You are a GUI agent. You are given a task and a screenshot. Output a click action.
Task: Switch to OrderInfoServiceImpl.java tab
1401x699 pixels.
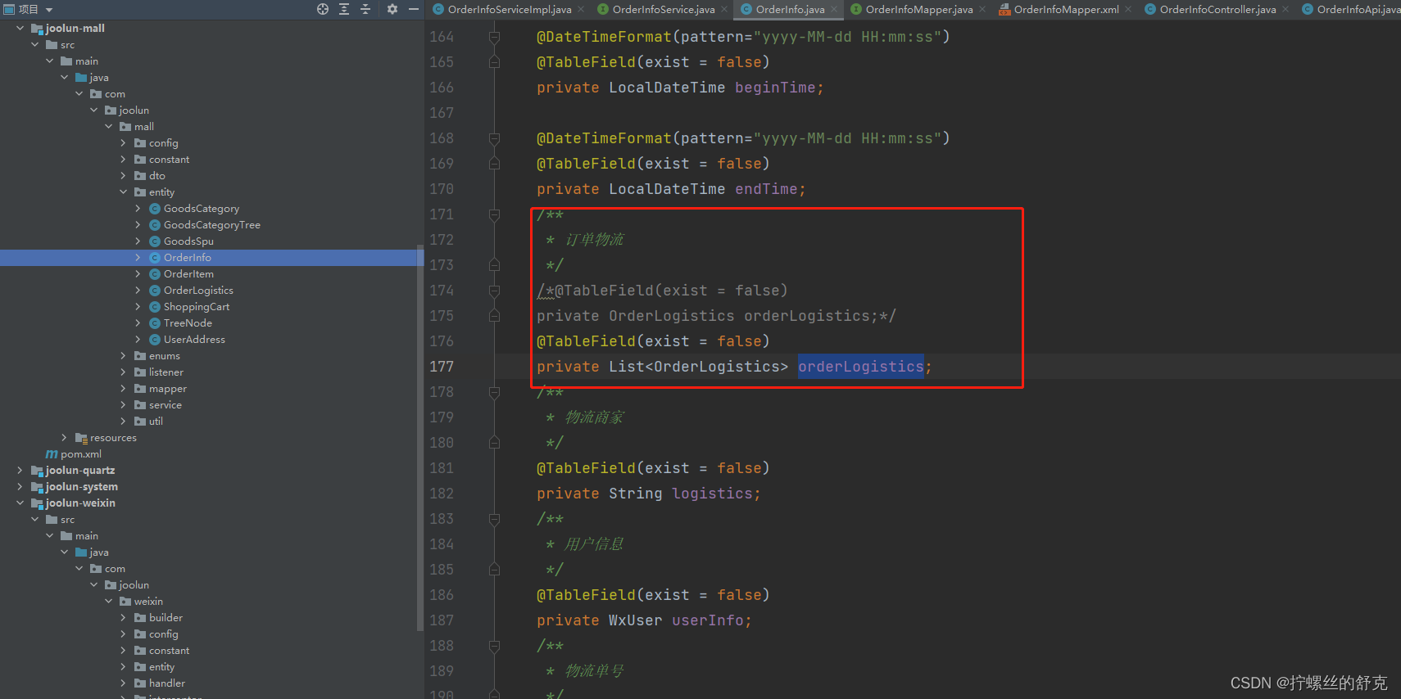(510, 10)
